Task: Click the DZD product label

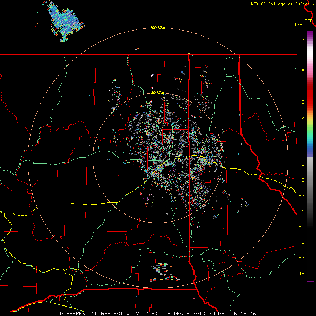Action: [x=309, y=21]
